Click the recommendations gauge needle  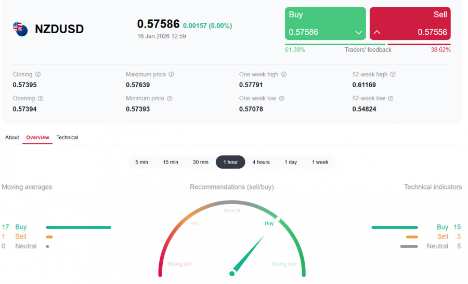(x=249, y=254)
